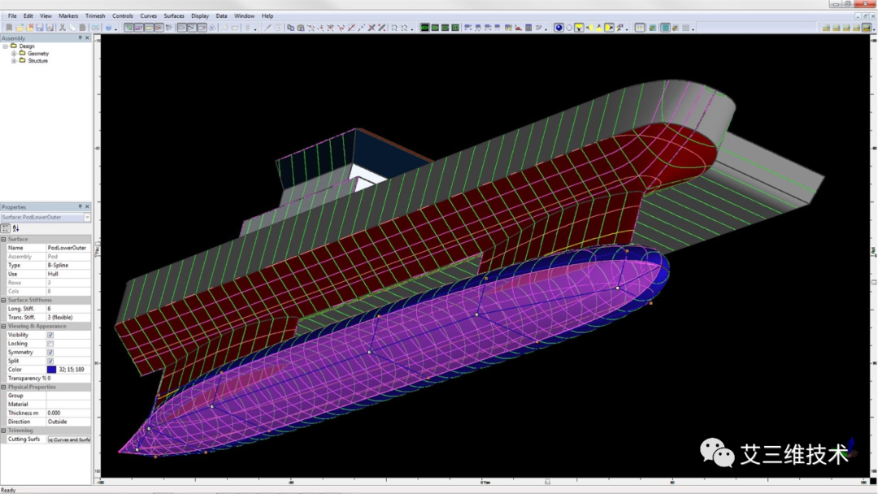The width and height of the screenshot is (878, 494).
Task: Pin the Assembly panel
Action: [x=80, y=38]
